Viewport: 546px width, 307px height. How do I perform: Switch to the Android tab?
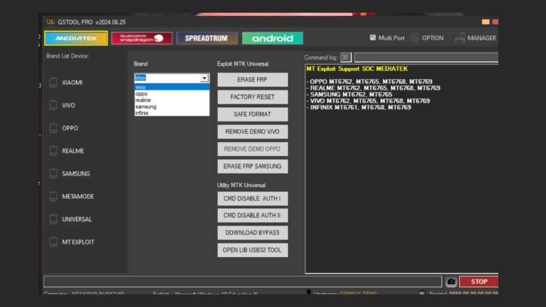(x=272, y=38)
